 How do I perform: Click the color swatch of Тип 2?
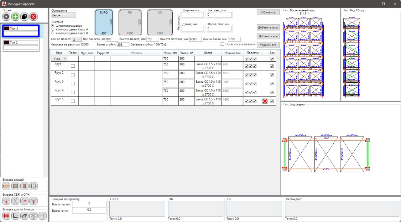6,43
